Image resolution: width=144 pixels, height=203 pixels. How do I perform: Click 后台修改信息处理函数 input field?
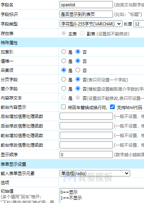click(x=86, y=126)
